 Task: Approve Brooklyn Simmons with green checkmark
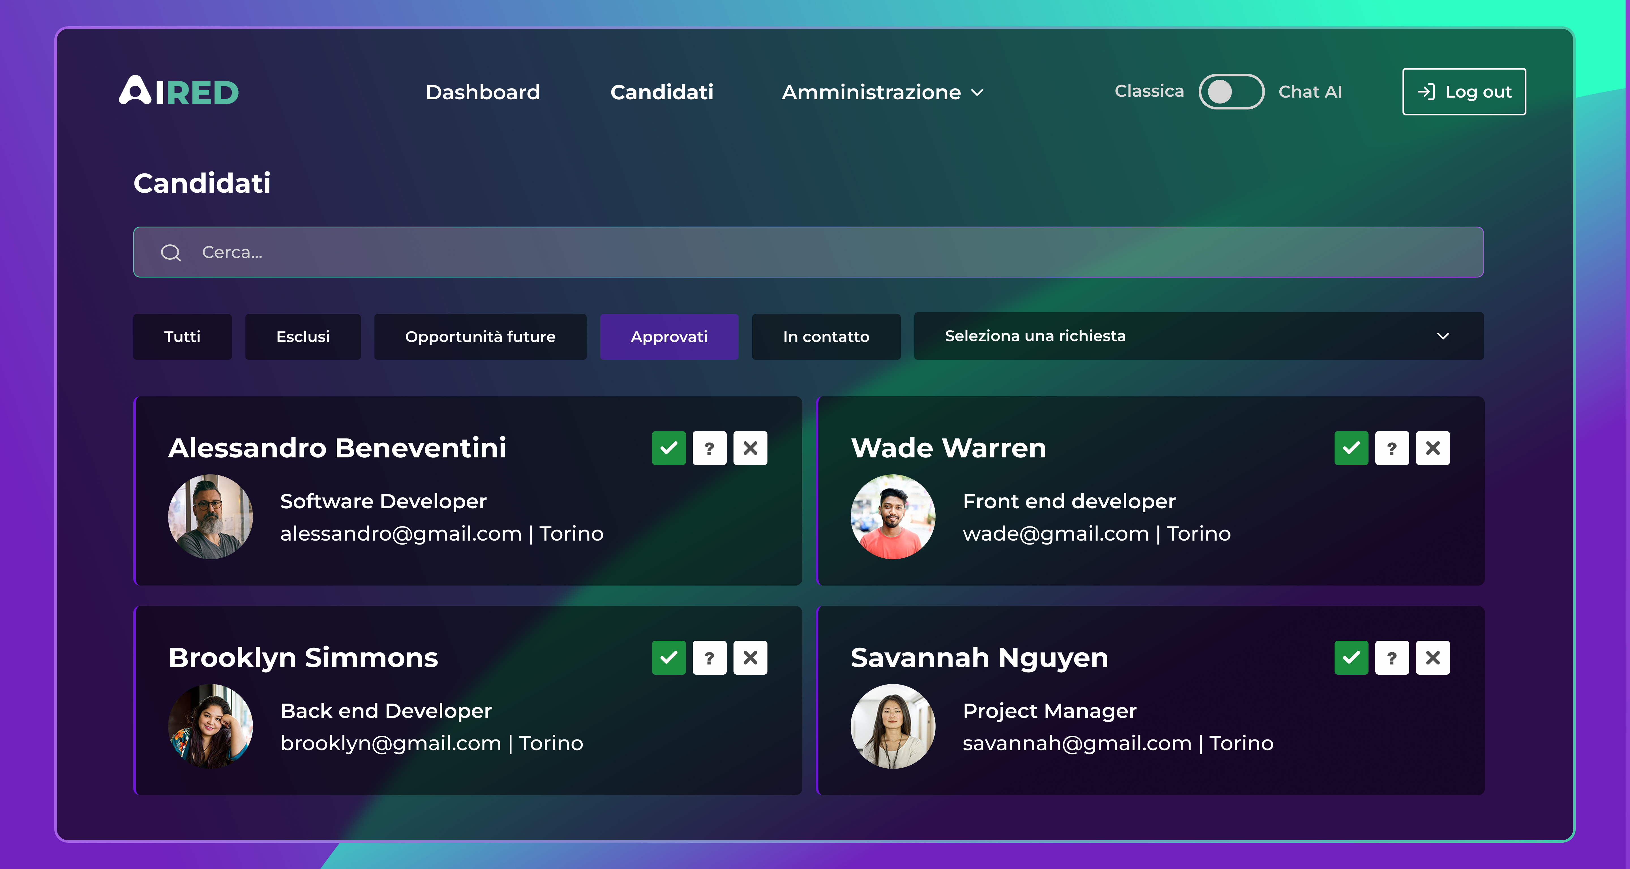[x=669, y=657]
